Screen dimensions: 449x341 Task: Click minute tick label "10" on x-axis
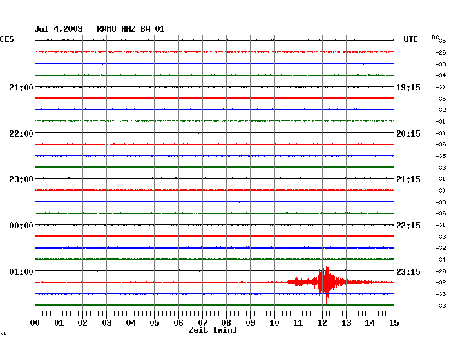coord(274,322)
